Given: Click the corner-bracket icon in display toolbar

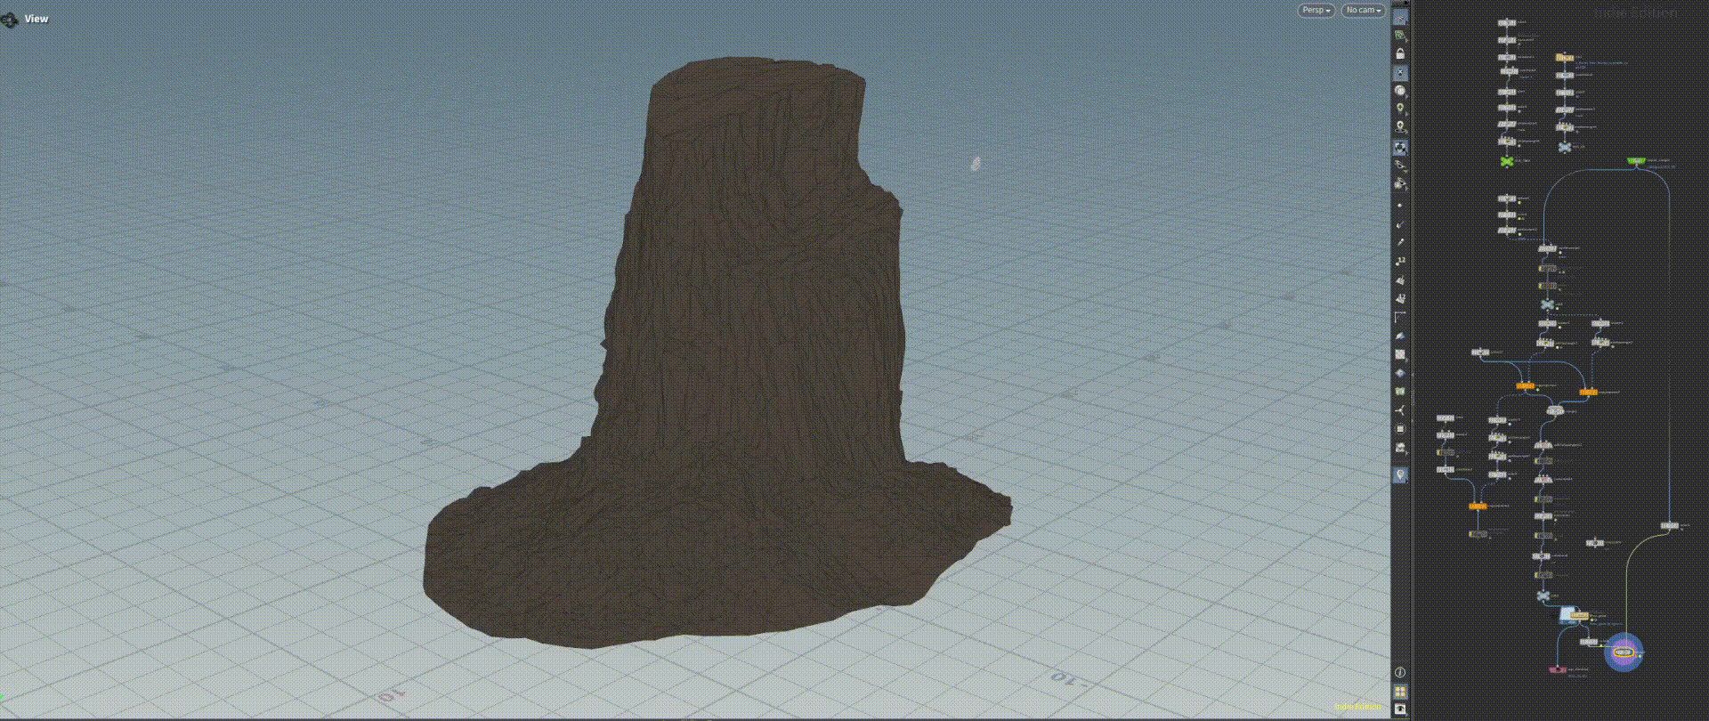Looking at the screenshot, I should pyautogui.click(x=1400, y=317).
